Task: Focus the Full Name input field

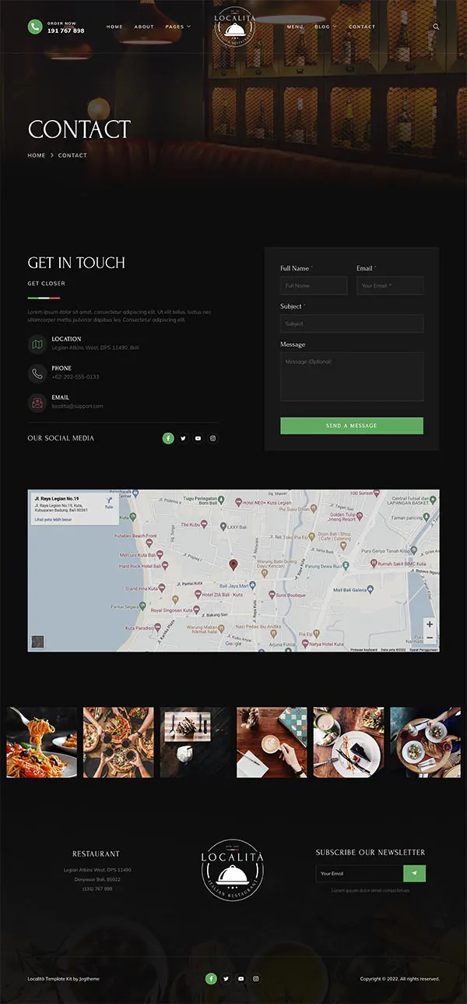Action: pos(314,285)
